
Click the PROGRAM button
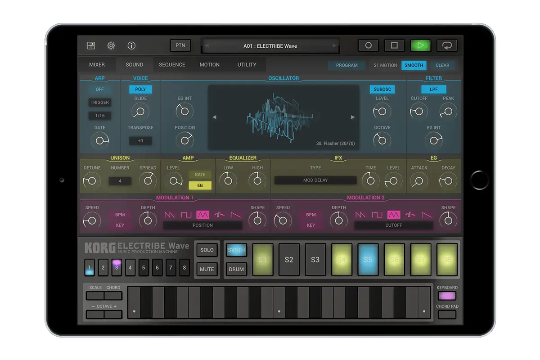click(347, 65)
